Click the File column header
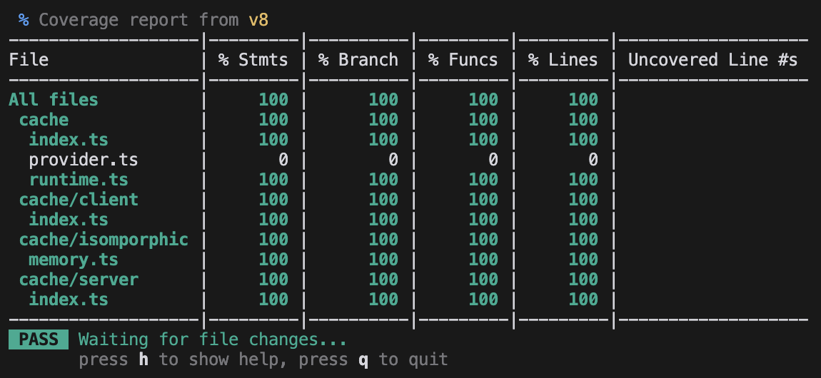821x378 pixels. click(29, 60)
